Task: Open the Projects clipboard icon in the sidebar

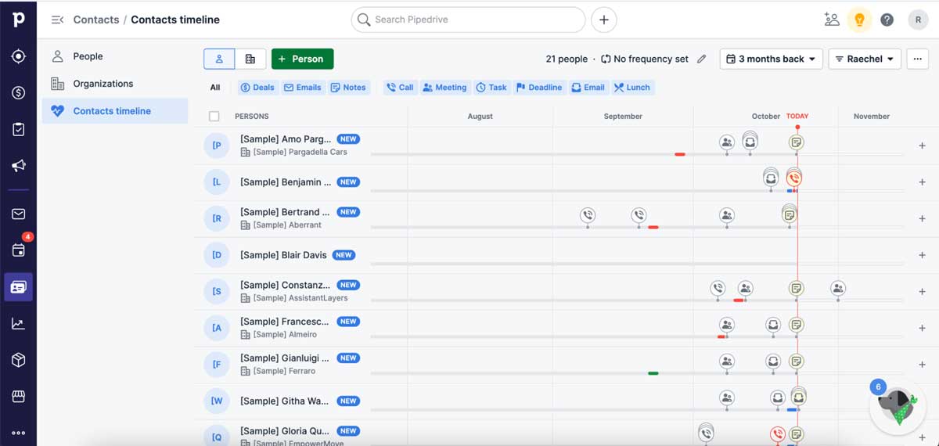Action: (18, 130)
